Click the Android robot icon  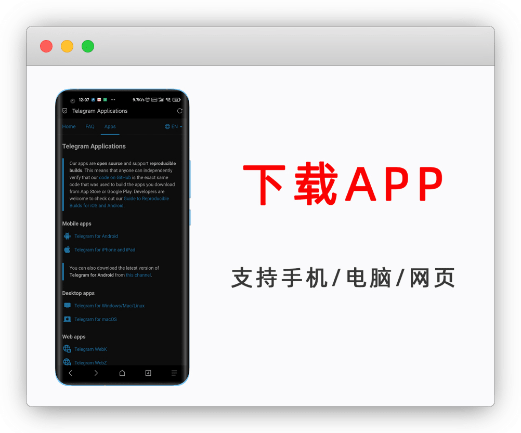[x=67, y=236]
